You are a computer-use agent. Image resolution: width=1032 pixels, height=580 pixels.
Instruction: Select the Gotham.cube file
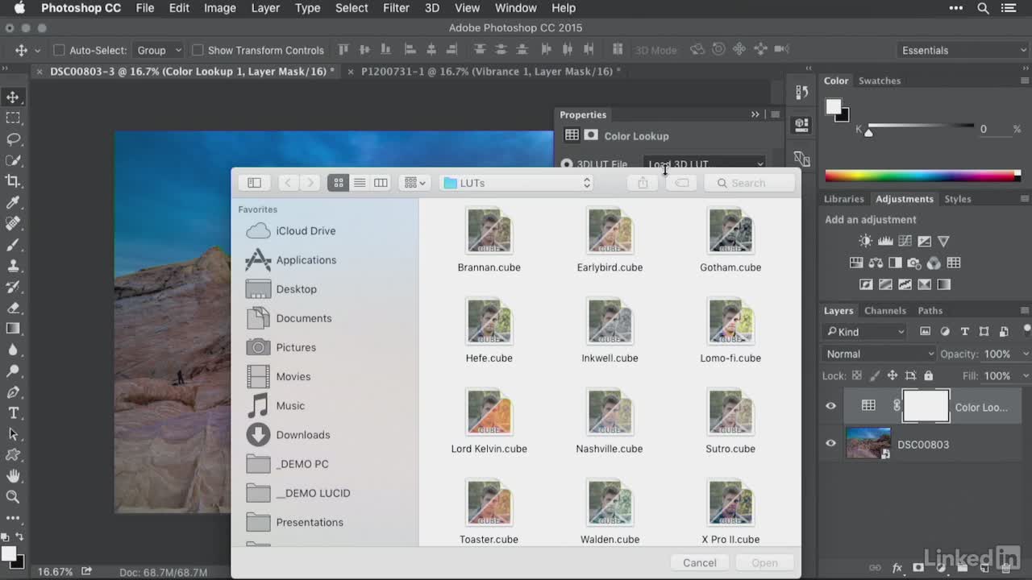click(x=730, y=240)
